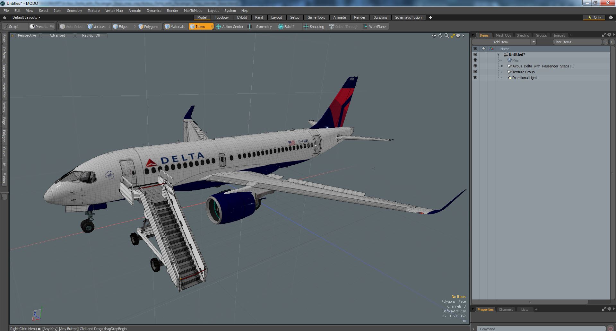Open the Deform vertical toolbox tab
This screenshot has height=331, width=616.
pos(4,53)
